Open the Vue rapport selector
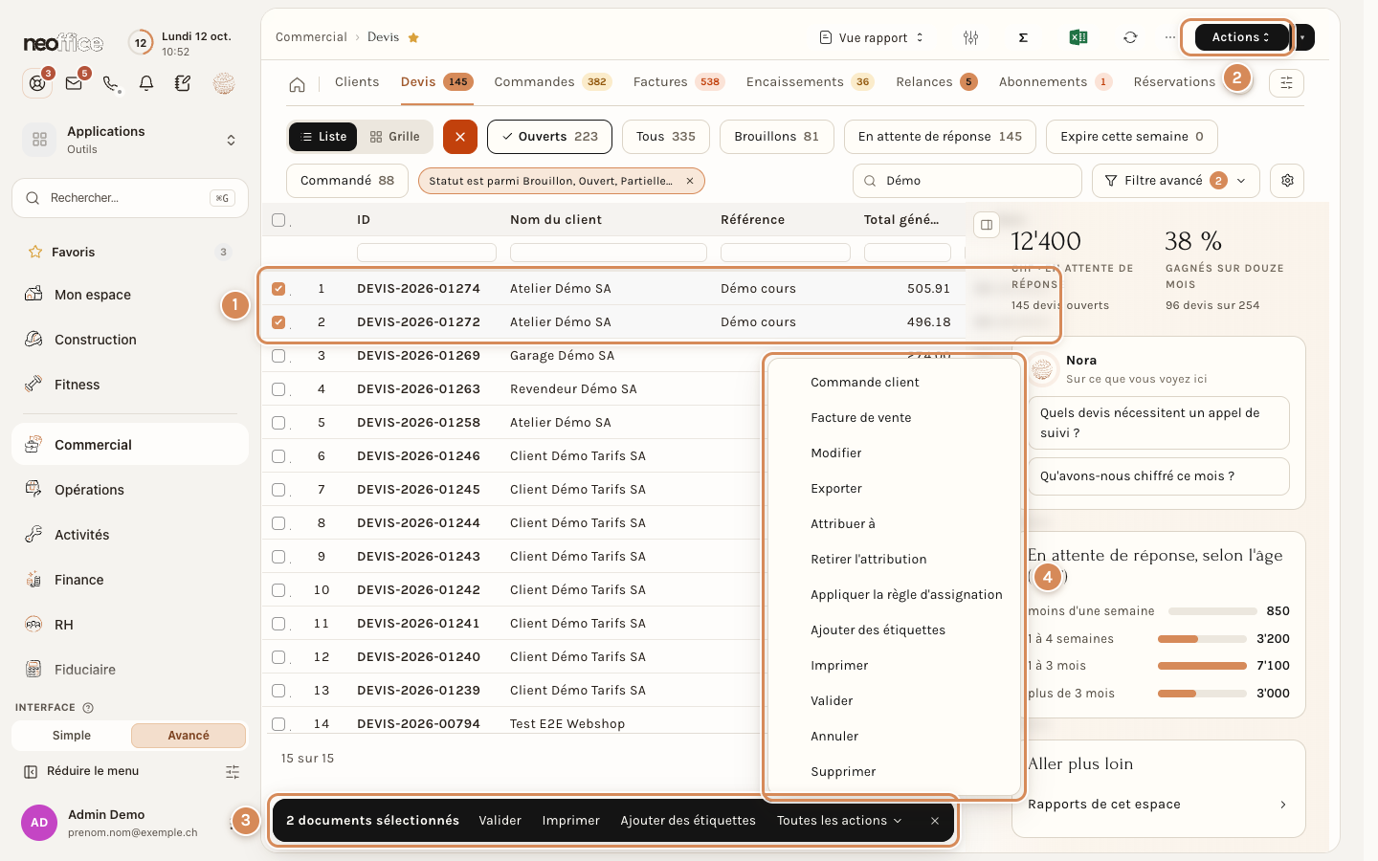 pyautogui.click(x=872, y=37)
